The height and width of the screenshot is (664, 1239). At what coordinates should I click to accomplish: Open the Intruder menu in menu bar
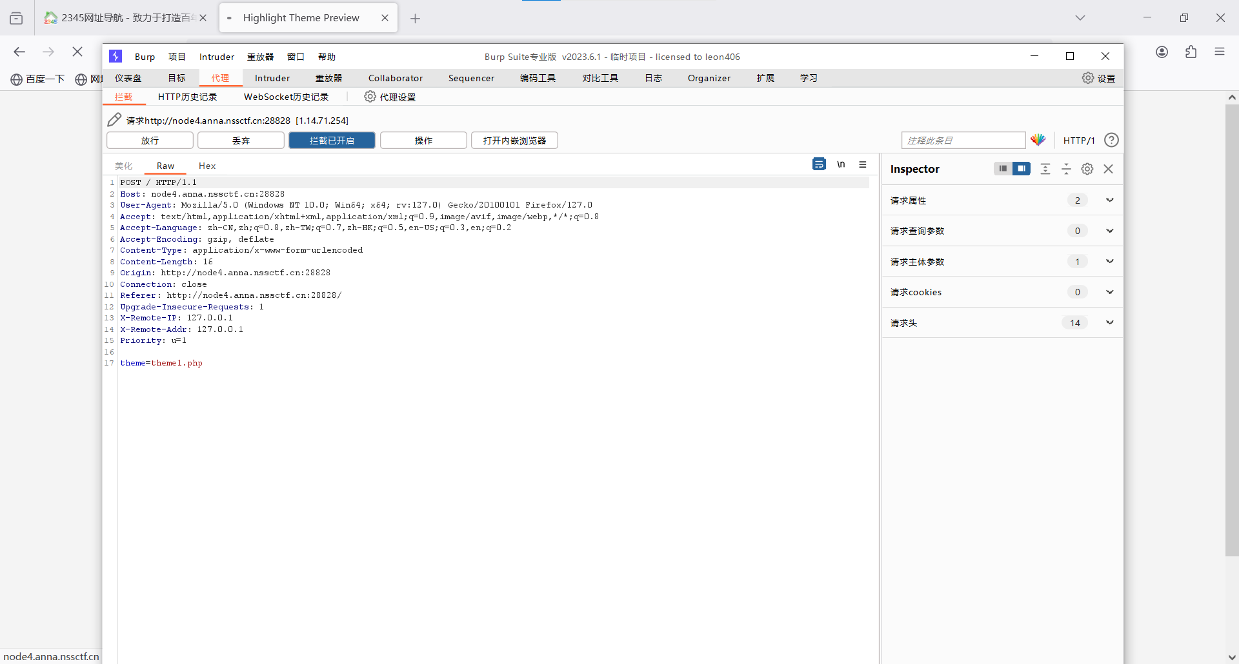click(217, 57)
